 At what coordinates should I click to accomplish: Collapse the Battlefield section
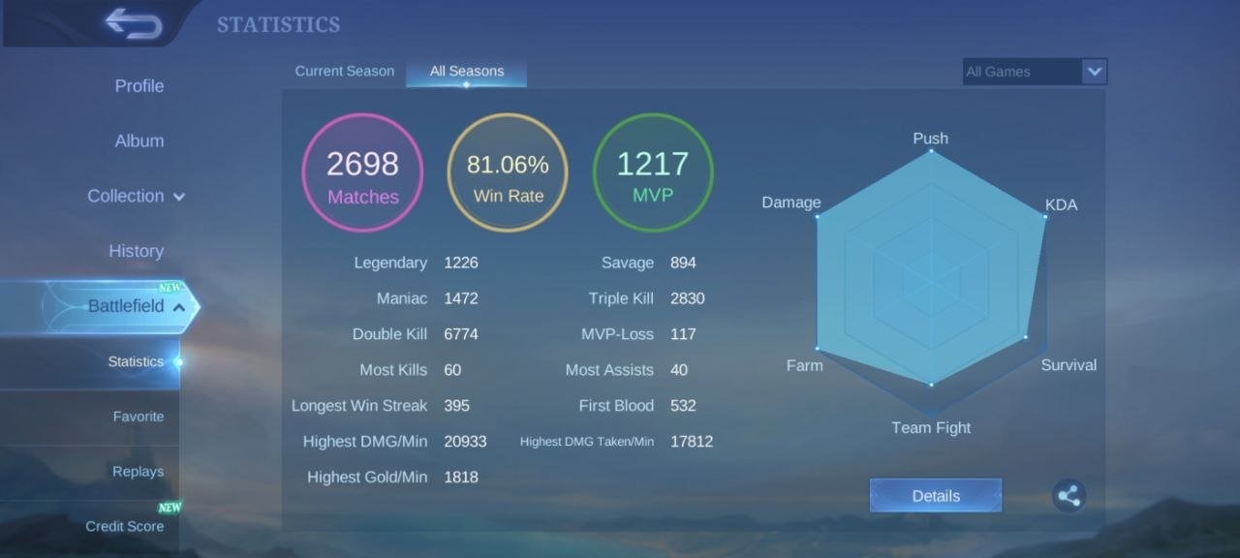click(x=179, y=307)
